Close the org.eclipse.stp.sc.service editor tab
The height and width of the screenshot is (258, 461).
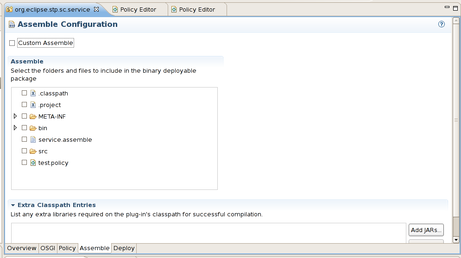(96, 9)
